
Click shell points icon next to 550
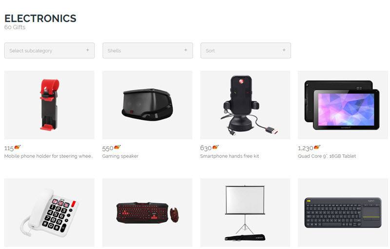[117, 147]
